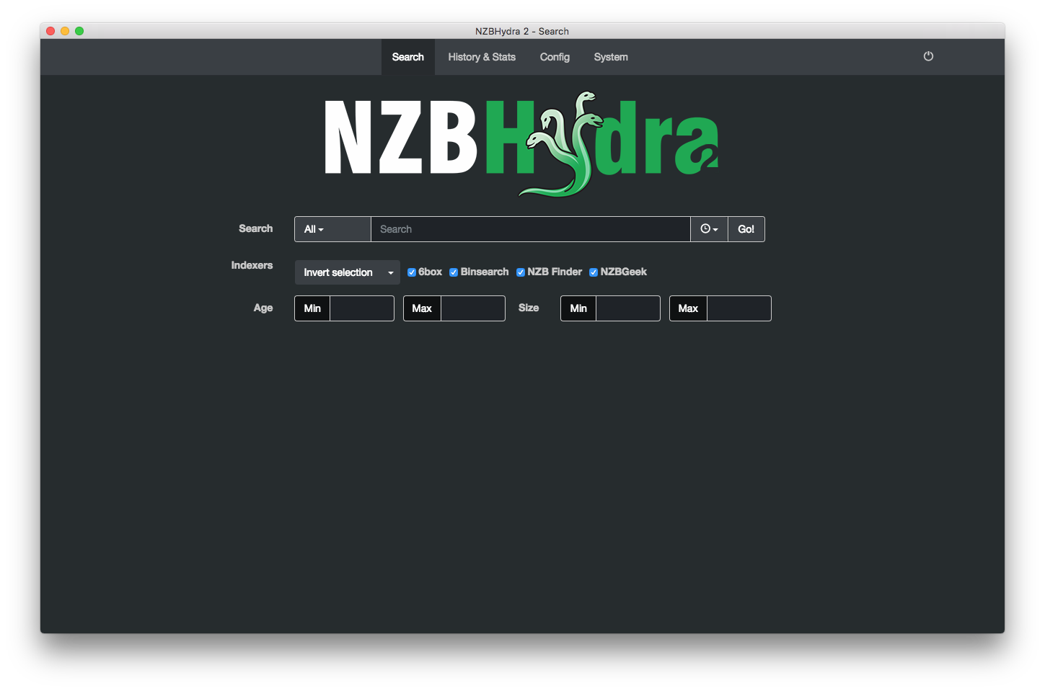The height and width of the screenshot is (691, 1045).
Task: Toggle the NZB Finder indexer checkbox
Action: point(520,272)
